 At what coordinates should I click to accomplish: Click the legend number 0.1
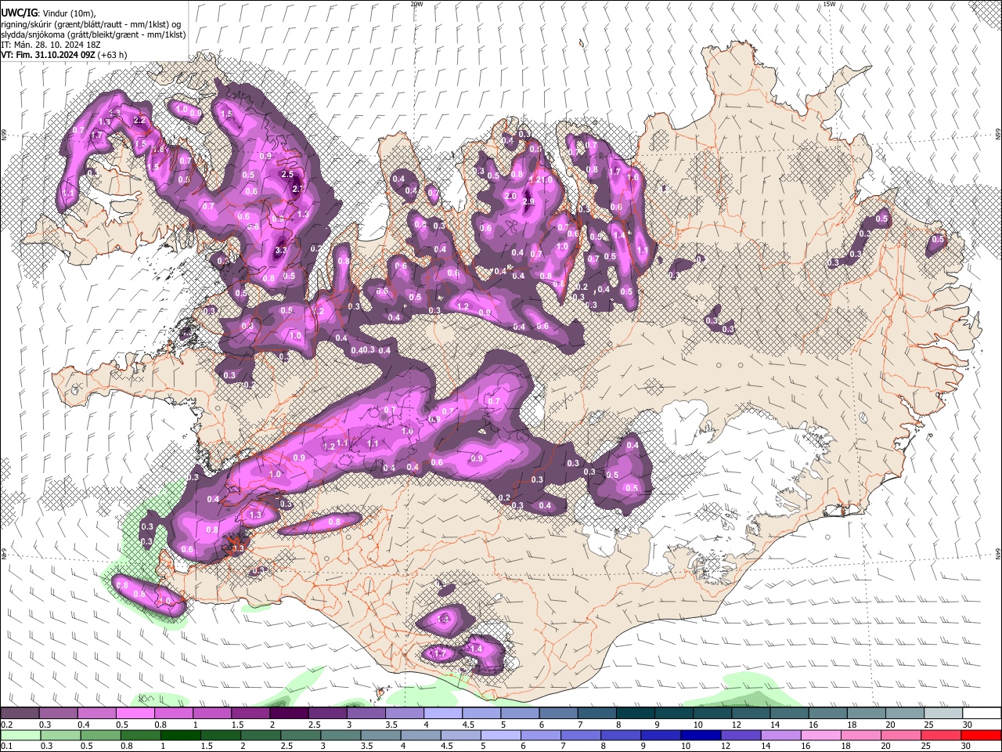pos(7,746)
